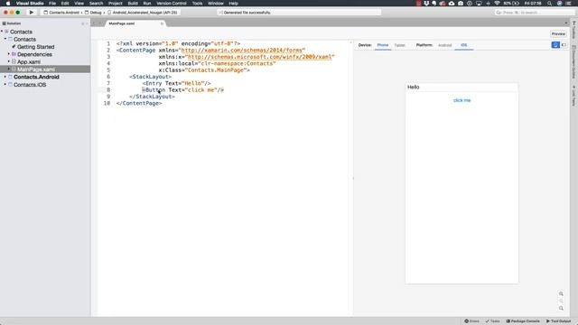Open the Project menu
This screenshot has height=325, width=578.
pos(115,4)
